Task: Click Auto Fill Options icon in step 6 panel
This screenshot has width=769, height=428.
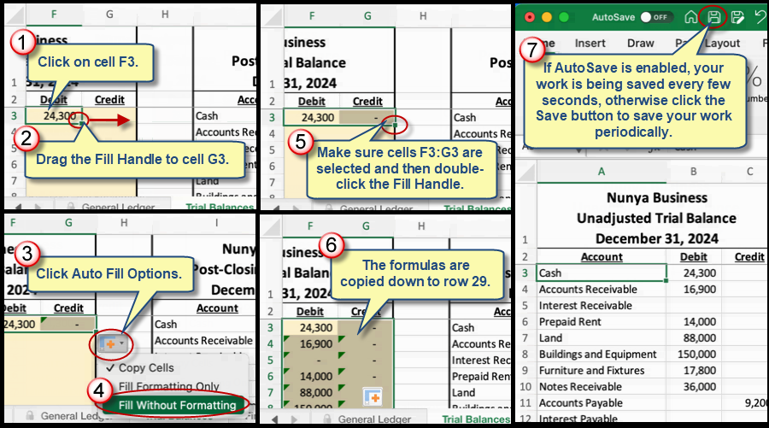Action: click(x=373, y=396)
